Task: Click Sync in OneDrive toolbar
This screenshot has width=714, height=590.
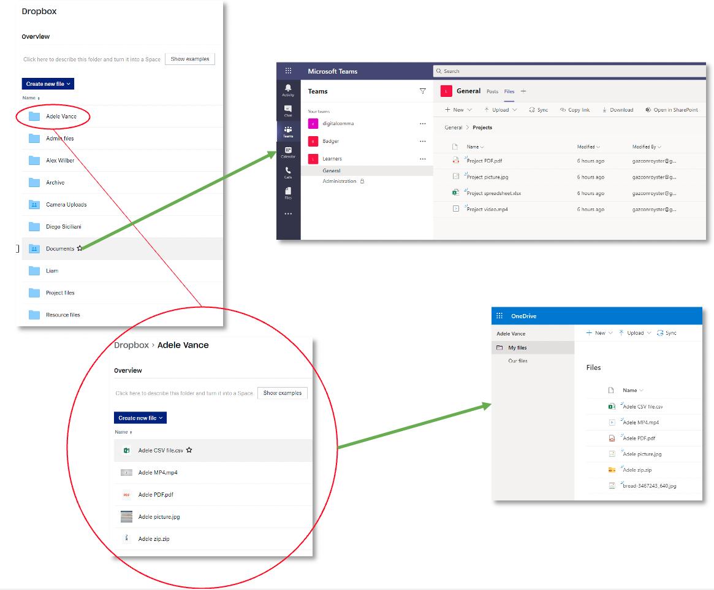Action: 667,333
